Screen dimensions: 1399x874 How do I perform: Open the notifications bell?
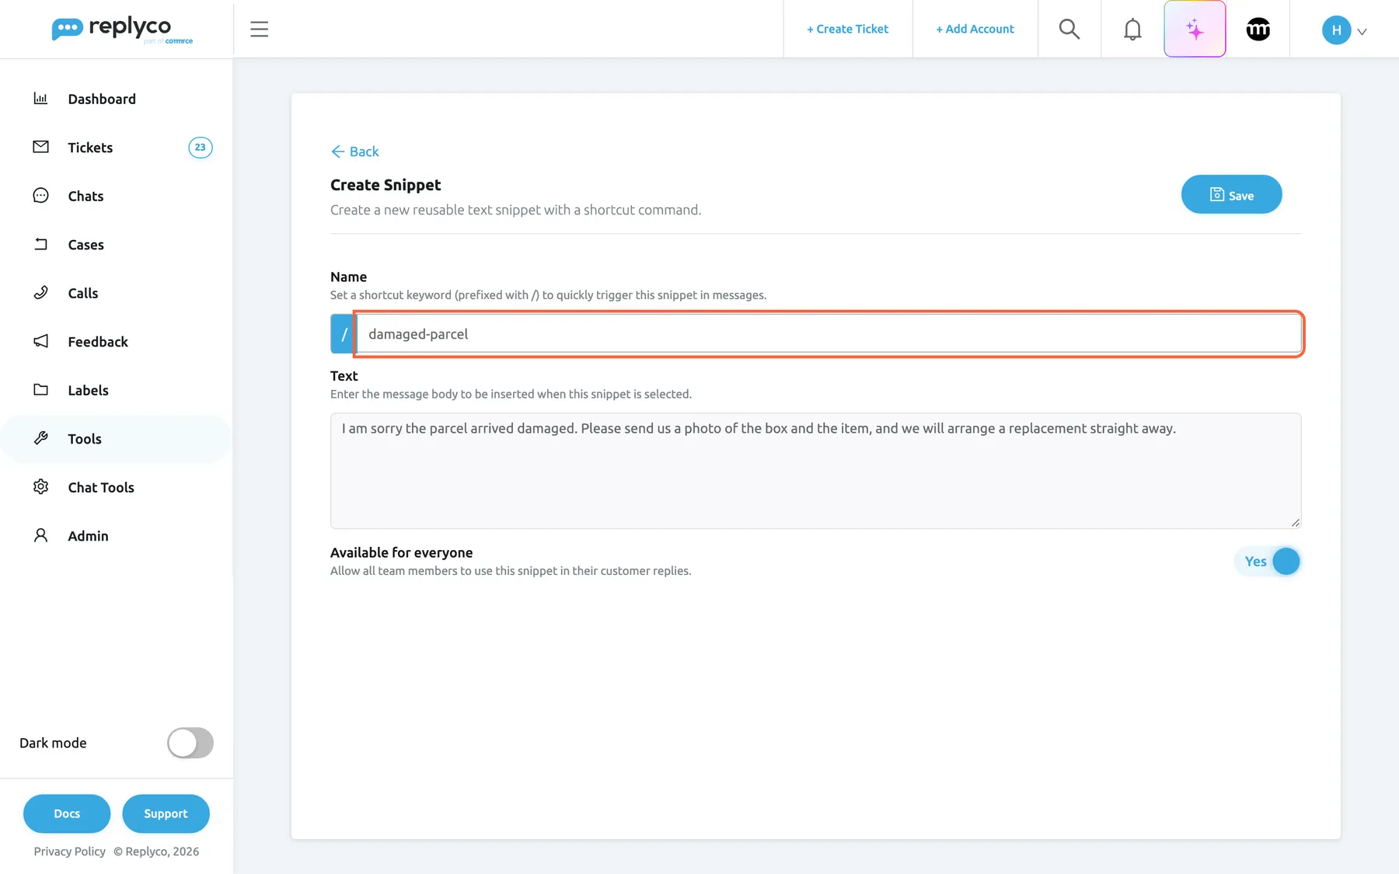point(1132,30)
